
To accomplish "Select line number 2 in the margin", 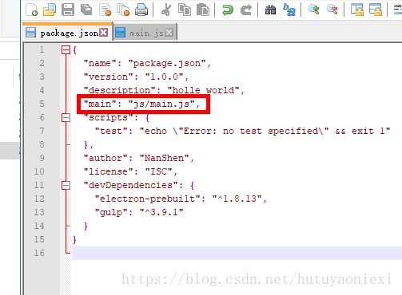I will click(x=42, y=63).
